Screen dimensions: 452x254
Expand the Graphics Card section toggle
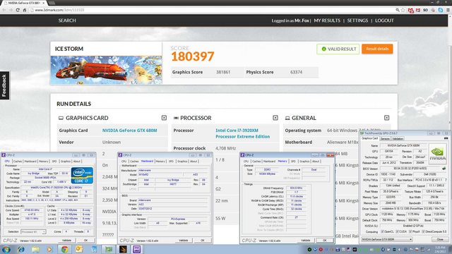(164, 118)
